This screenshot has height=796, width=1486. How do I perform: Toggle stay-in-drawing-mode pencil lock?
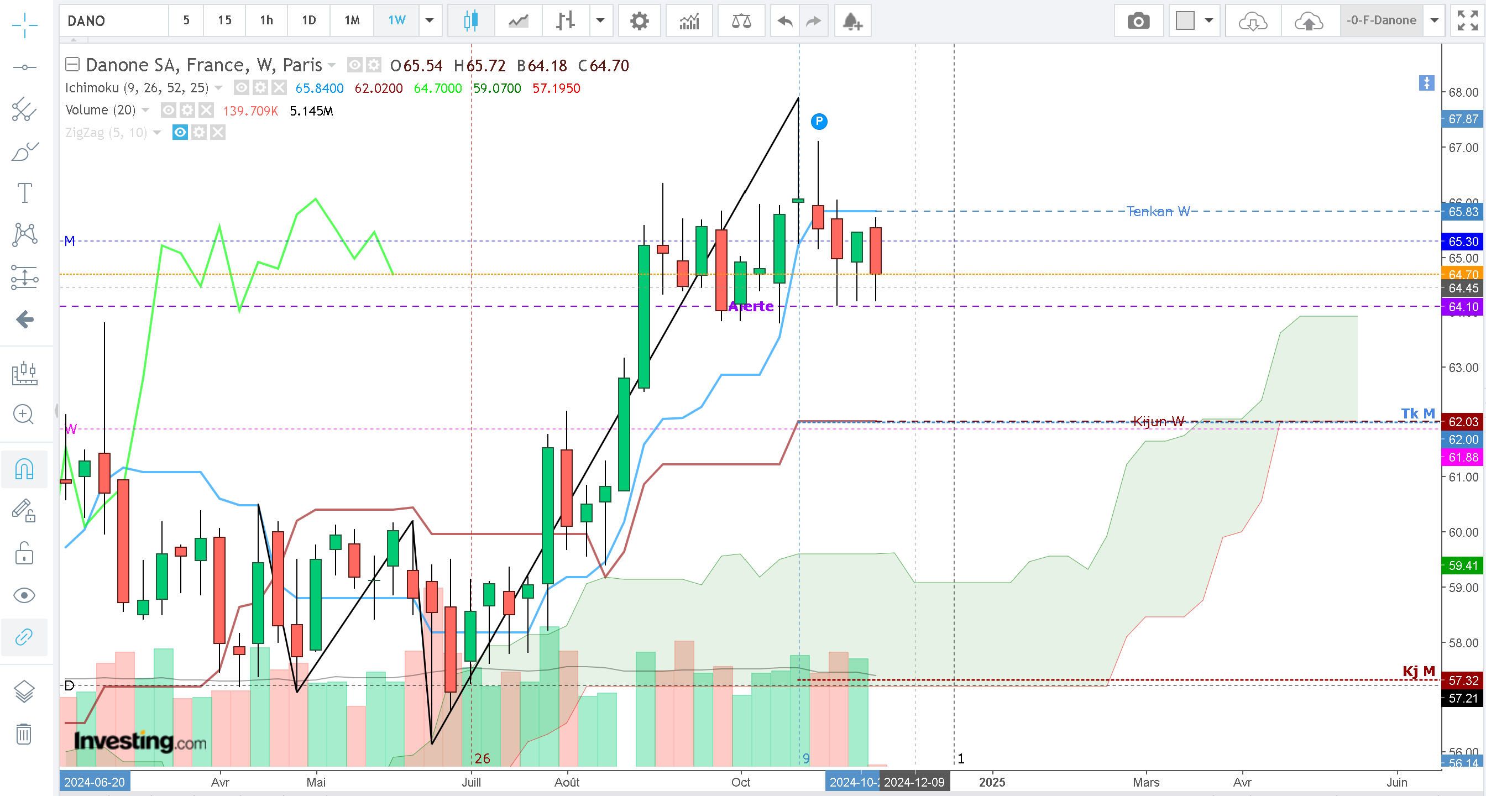pos(24,511)
